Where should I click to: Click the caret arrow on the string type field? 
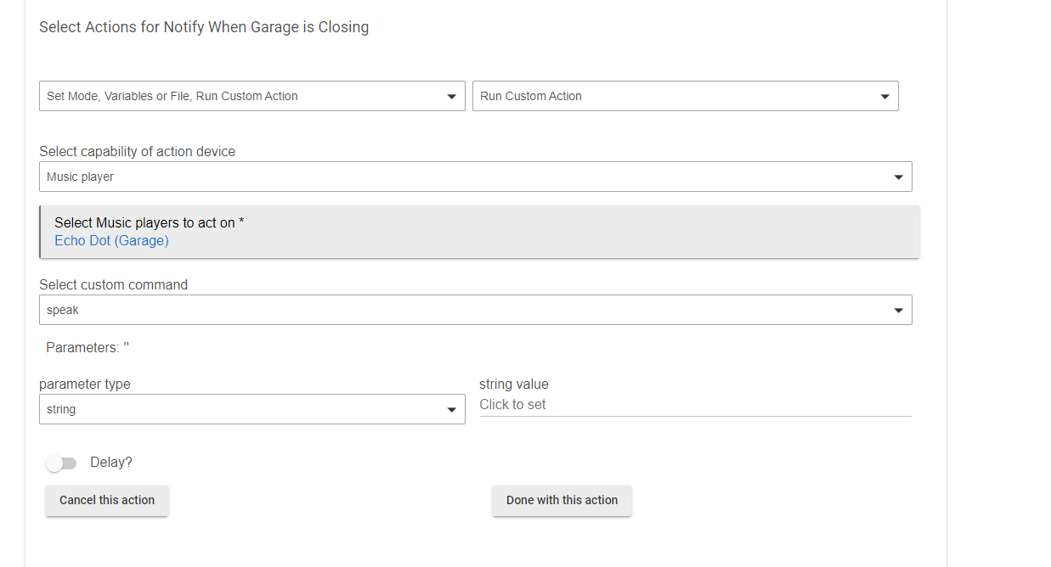point(451,410)
